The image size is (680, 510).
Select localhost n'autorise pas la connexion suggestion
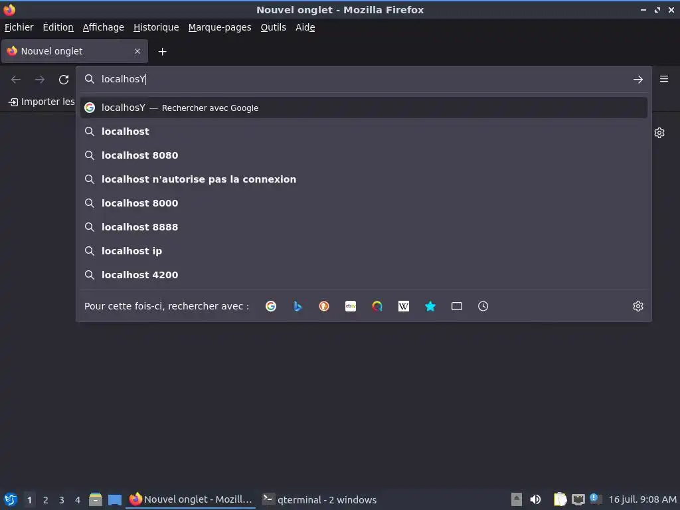[363, 179]
